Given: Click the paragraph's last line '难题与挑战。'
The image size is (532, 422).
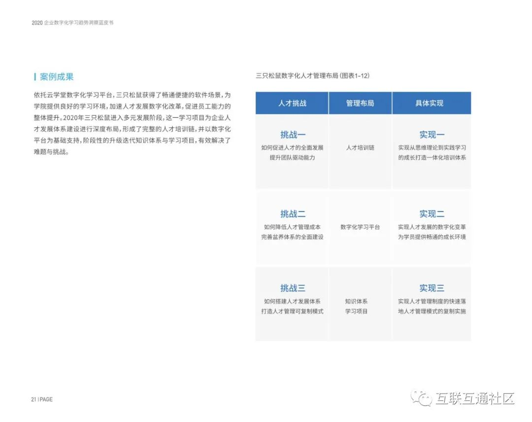Looking at the screenshot, I should tap(51, 152).
